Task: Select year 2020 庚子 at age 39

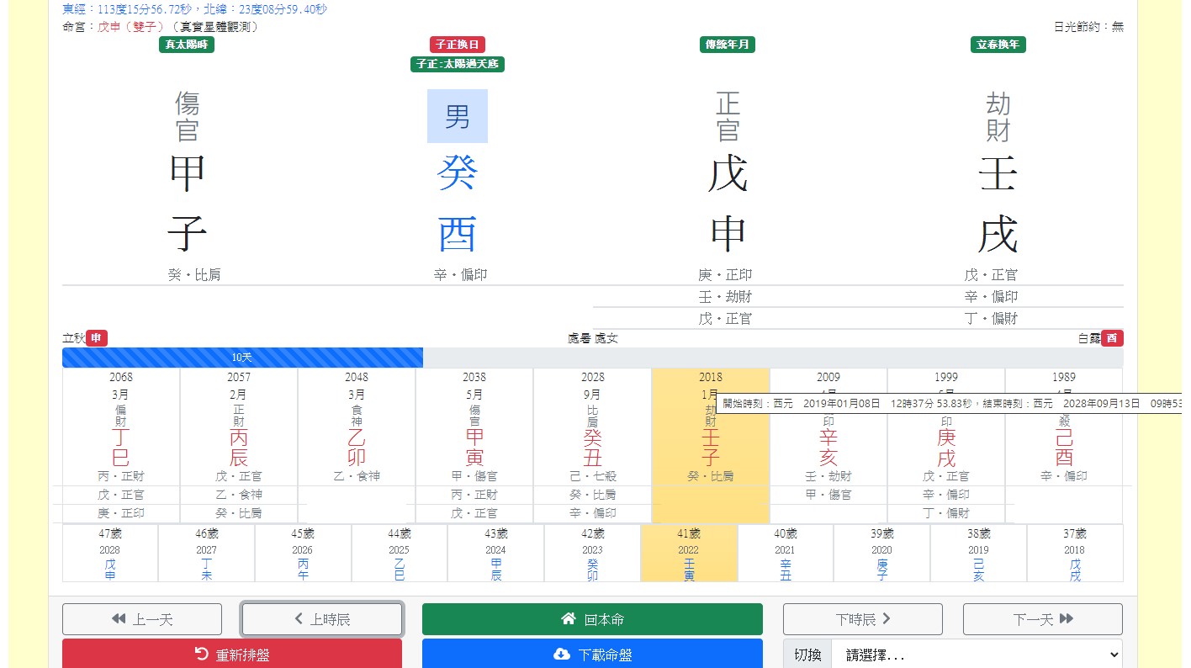Action: pyautogui.click(x=882, y=554)
